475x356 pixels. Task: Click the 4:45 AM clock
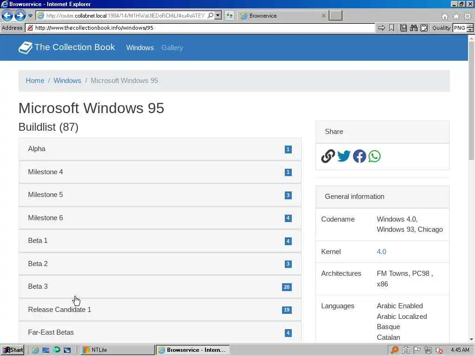460,350
